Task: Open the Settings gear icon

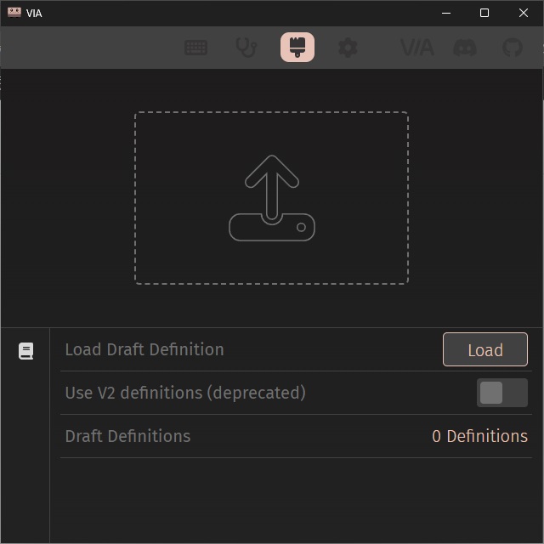Action: pyautogui.click(x=348, y=48)
